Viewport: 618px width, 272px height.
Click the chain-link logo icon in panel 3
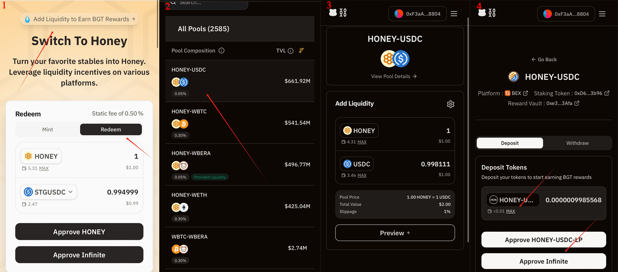pyautogui.click(x=343, y=13)
